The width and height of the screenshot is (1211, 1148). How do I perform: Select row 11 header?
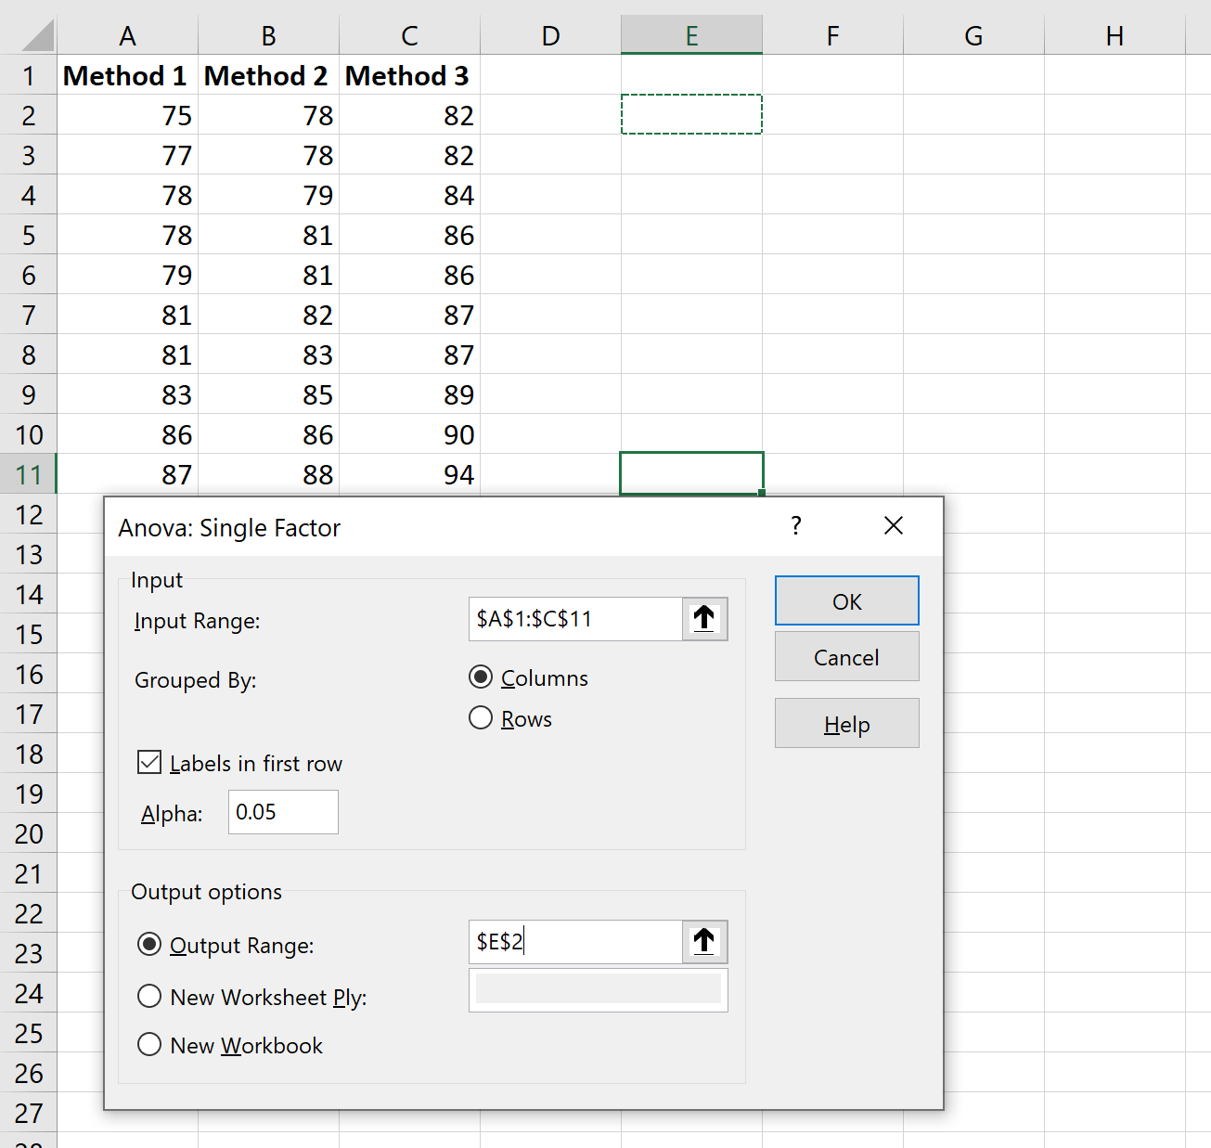(29, 474)
